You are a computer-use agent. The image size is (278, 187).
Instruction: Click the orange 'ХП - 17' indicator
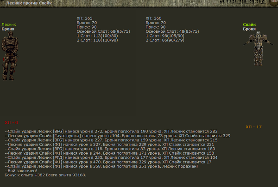[x=253, y=127]
